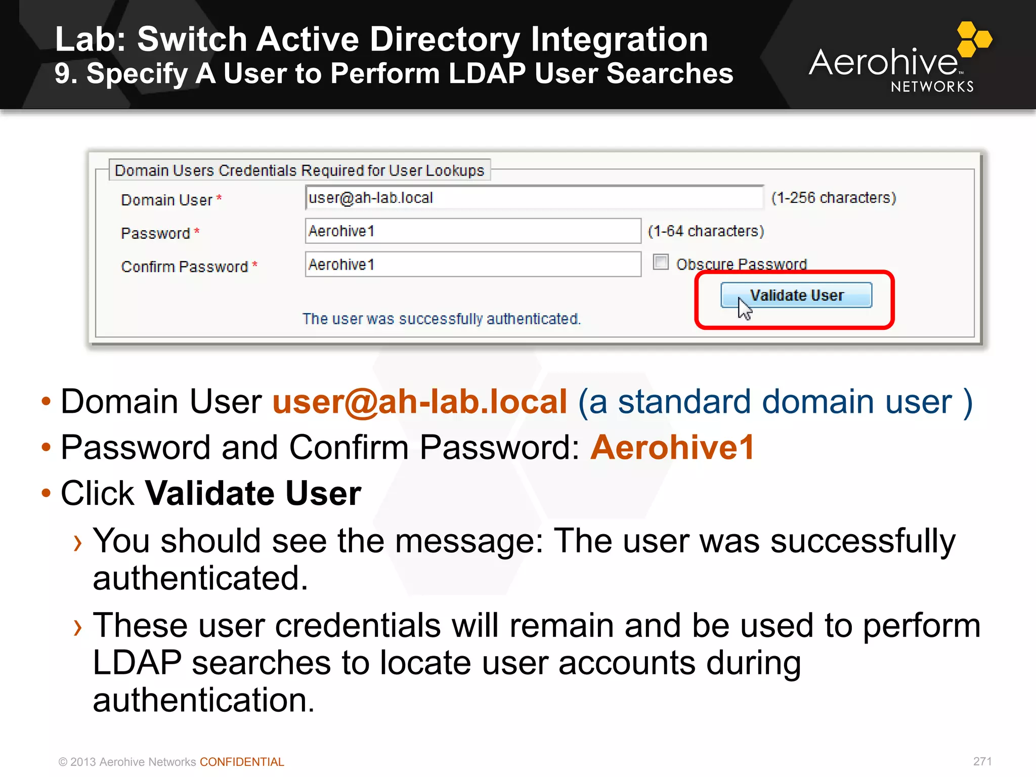
Task: Click the CONFIDENTIAL footer text
Action: tap(242, 762)
